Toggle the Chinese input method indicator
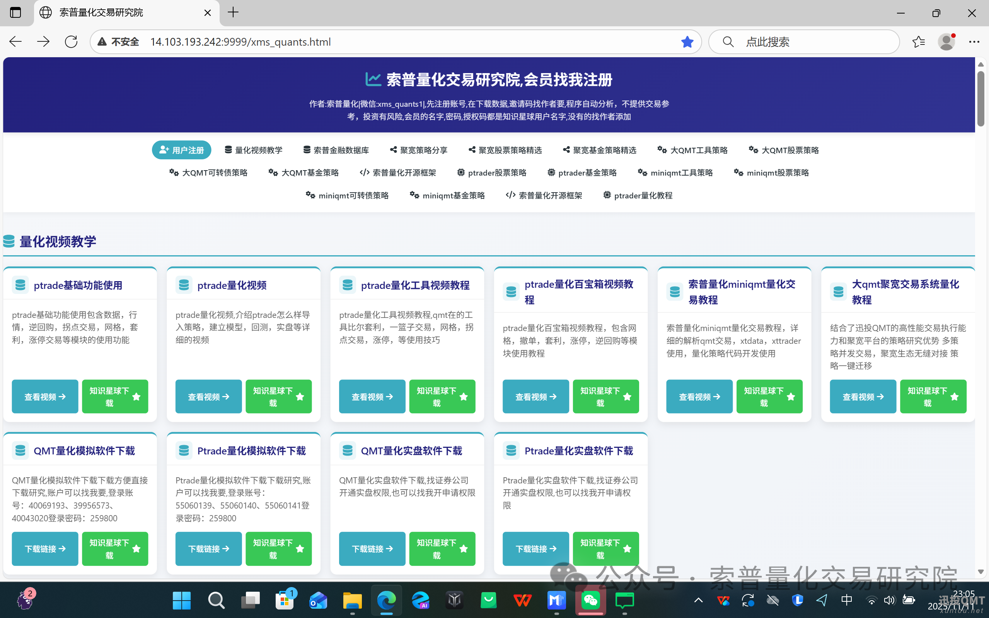989x618 pixels. tap(846, 600)
